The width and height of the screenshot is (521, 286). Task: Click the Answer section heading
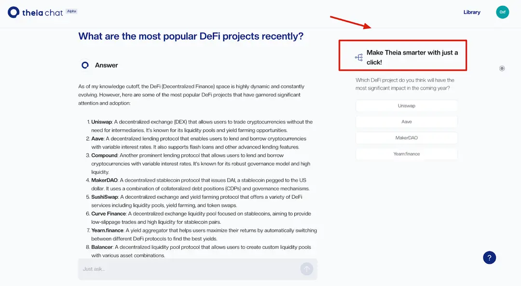click(x=106, y=66)
